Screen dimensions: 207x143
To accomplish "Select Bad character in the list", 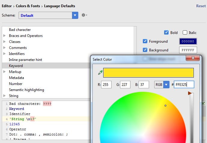I will 20,30.
